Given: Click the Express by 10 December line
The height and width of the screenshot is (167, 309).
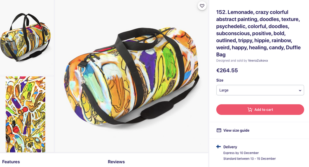Looking at the screenshot, I should click(x=241, y=153).
